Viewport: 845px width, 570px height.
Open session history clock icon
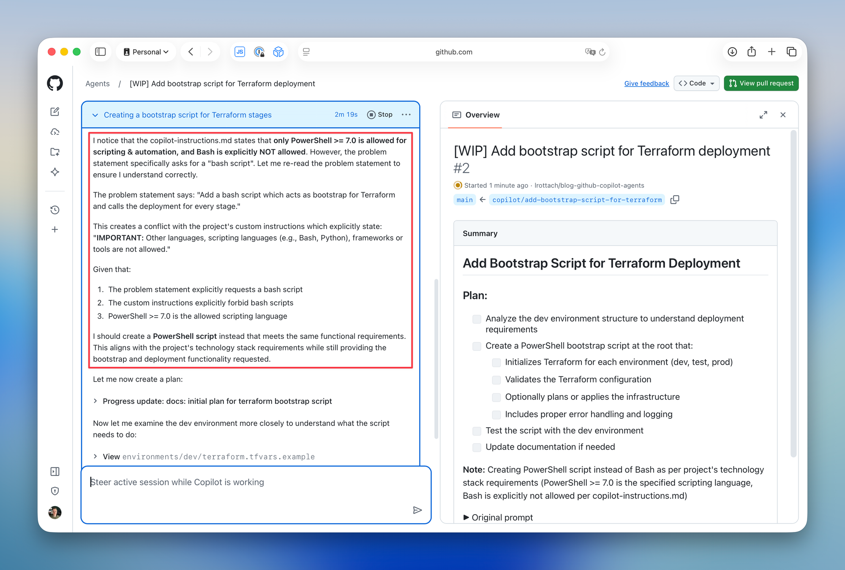tap(55, 210)
